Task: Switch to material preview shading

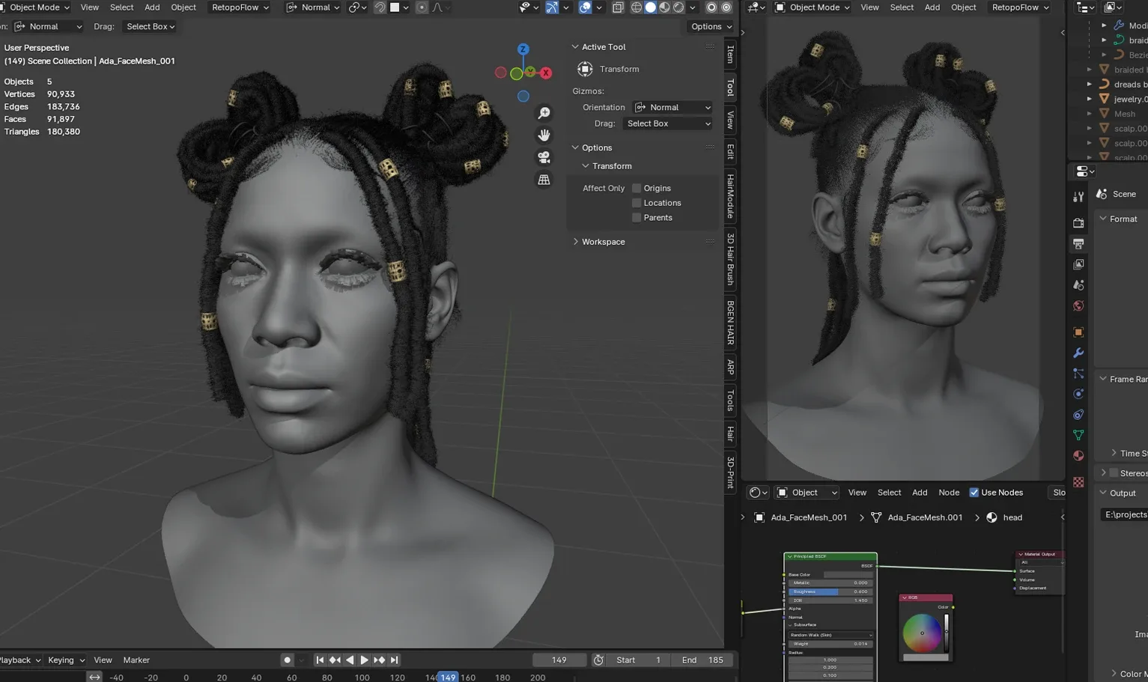Action: tap(664, 7)
